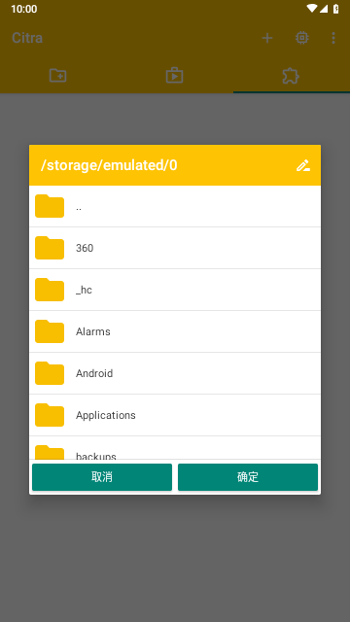Tap the battery icon in status bar
The image size is (350, 622).
pyautogui.click(x=335, y=9)
